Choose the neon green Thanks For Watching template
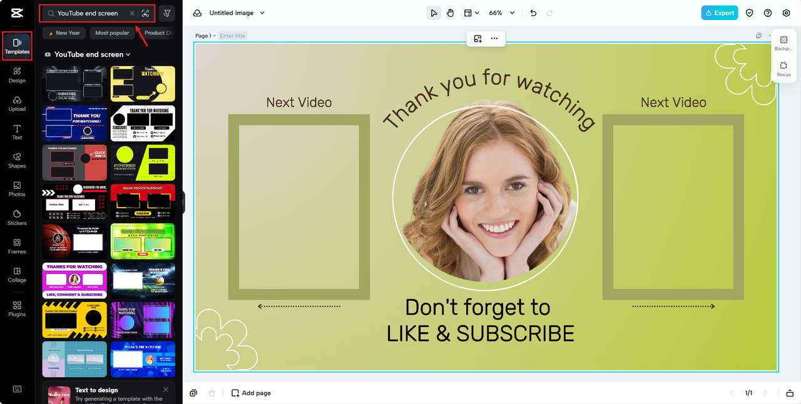This screenshot has height=404, width=801. (143, 241)
